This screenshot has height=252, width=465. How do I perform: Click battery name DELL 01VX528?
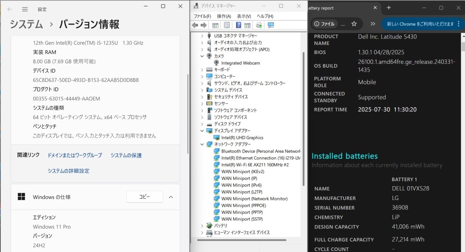pos(410,189)
